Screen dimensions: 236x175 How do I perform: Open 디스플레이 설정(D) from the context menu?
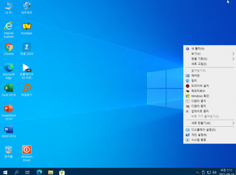click(210, 130)
